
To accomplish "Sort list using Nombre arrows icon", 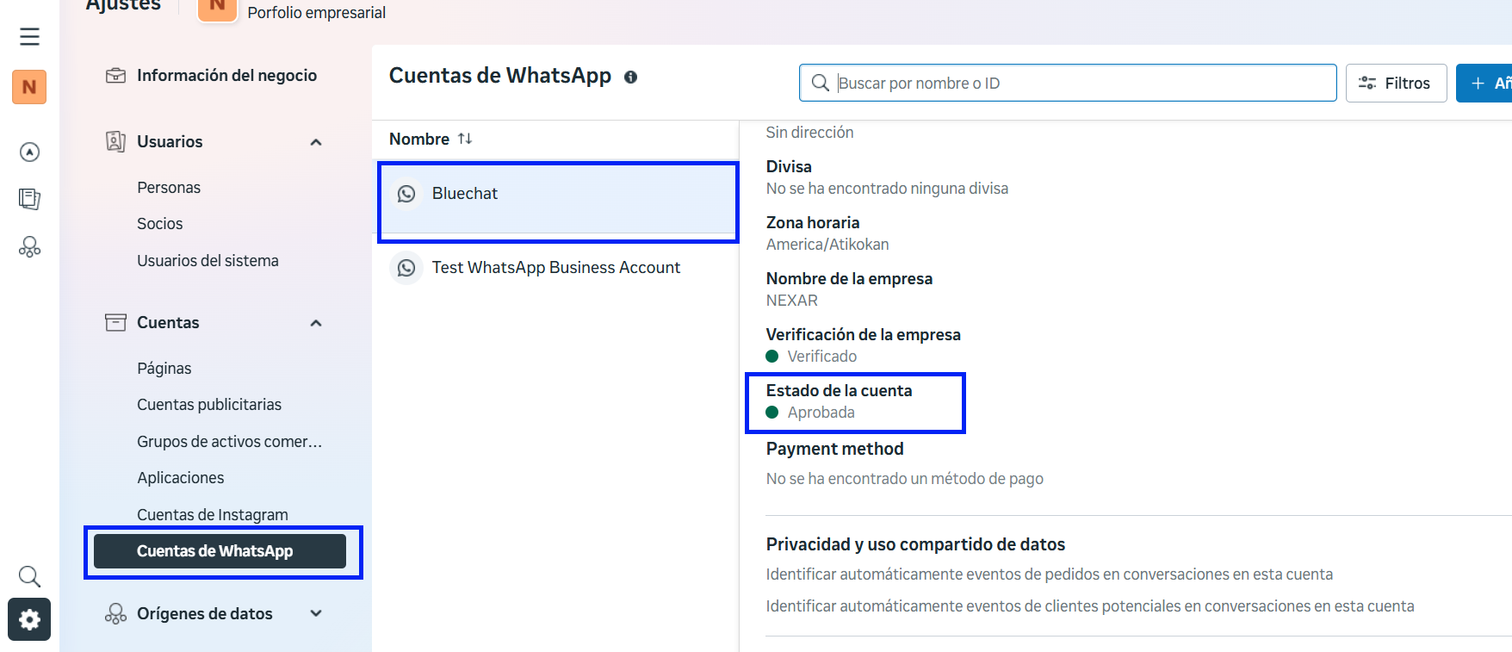I will [465, 139].
